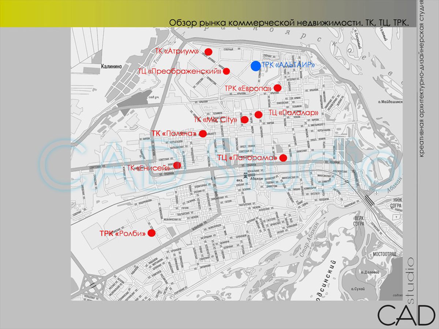Click the о.Майдашинск island label
Screen dimensions: 439x329
tap(390, 103)
